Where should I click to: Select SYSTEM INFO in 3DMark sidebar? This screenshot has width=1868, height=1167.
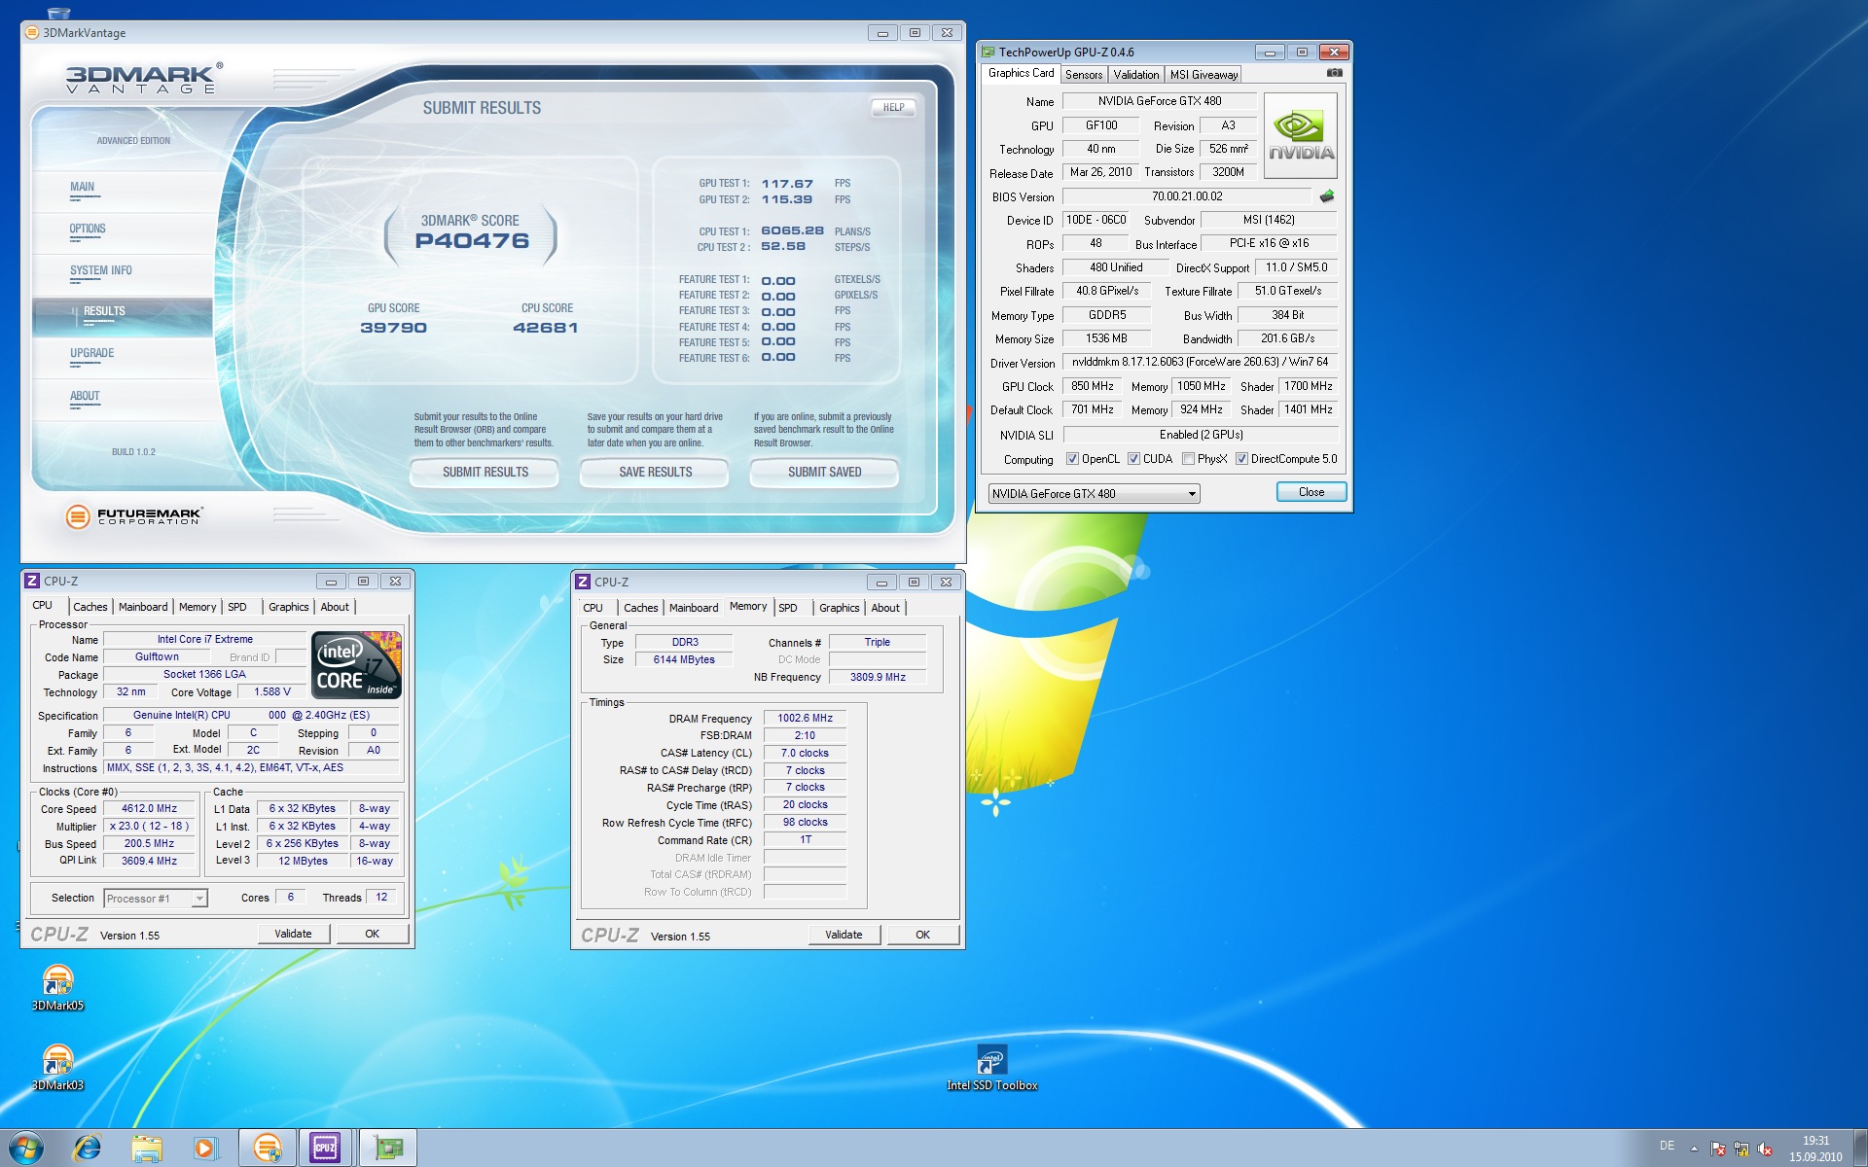tap(101, 271)
